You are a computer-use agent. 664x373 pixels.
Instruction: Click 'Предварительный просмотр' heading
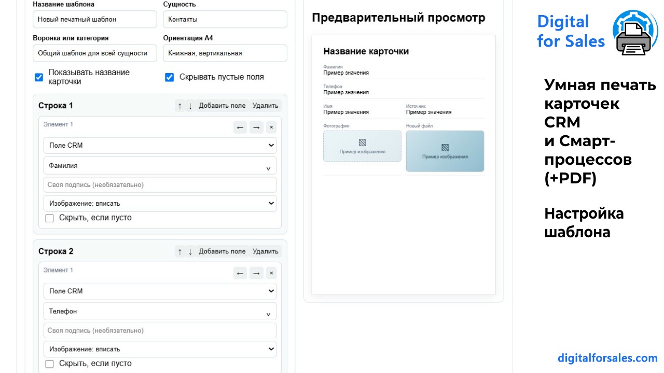(x=398, y=18)
